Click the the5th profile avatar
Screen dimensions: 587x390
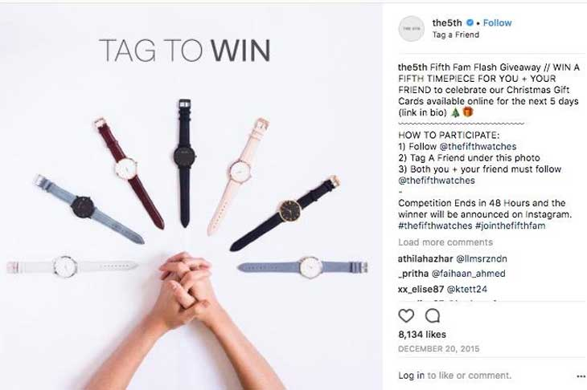click(411, 28)
